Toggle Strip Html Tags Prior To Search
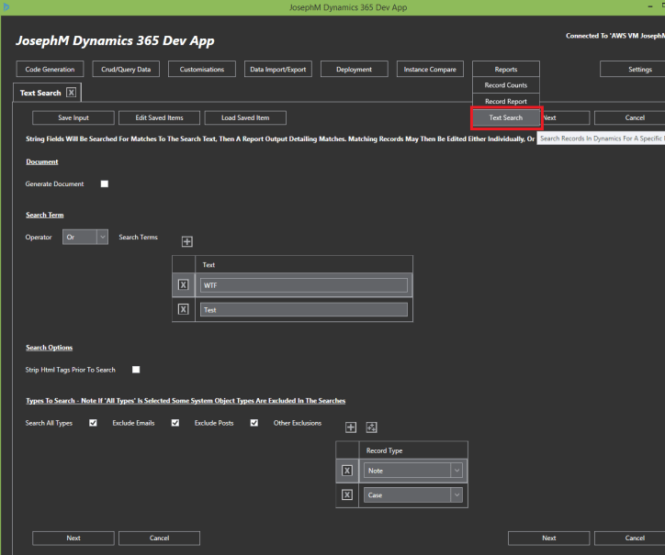Screen dimensions: 665x555 pos(136,370)
